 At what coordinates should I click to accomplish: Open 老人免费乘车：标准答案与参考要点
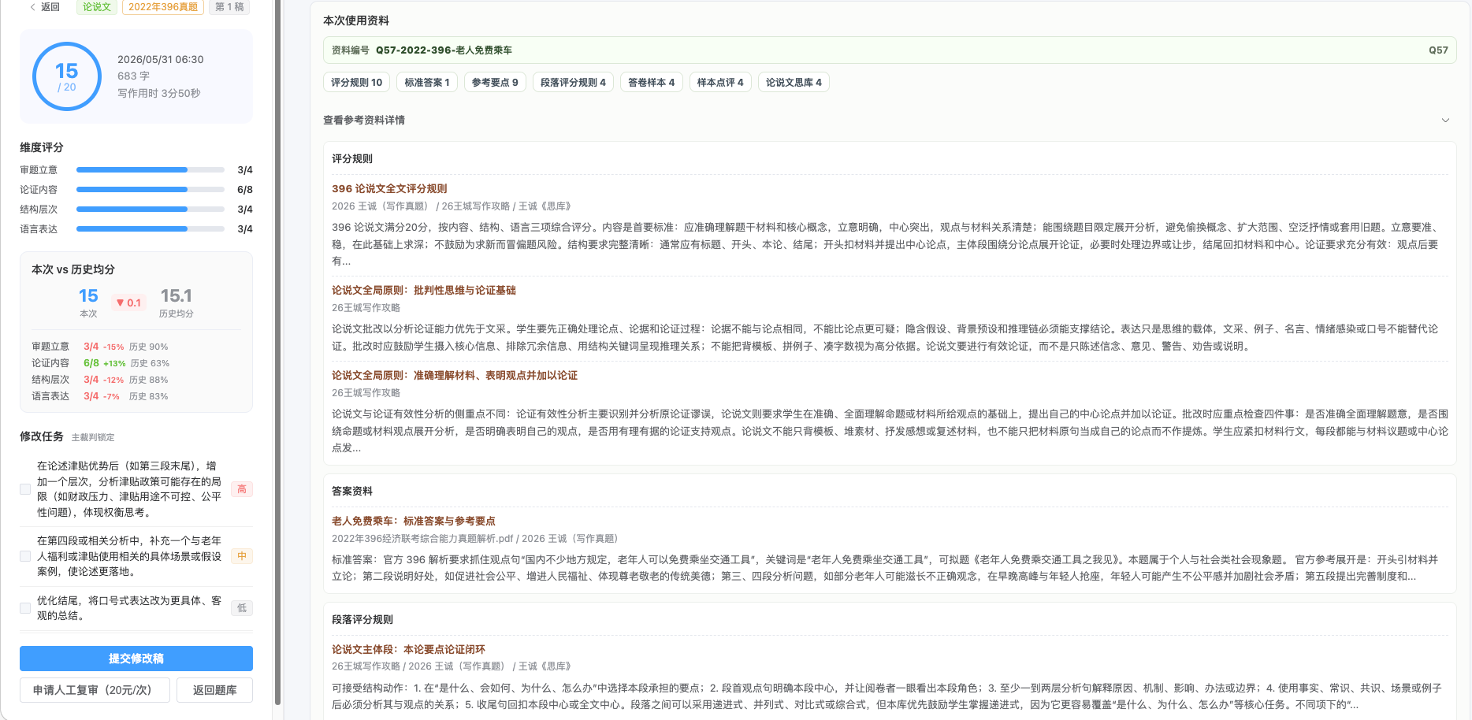tap(414, 521)
